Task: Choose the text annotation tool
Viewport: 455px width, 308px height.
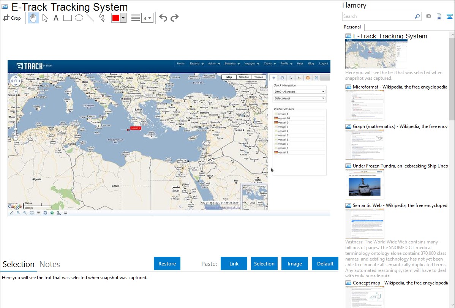Action: [x=56, y=18]
